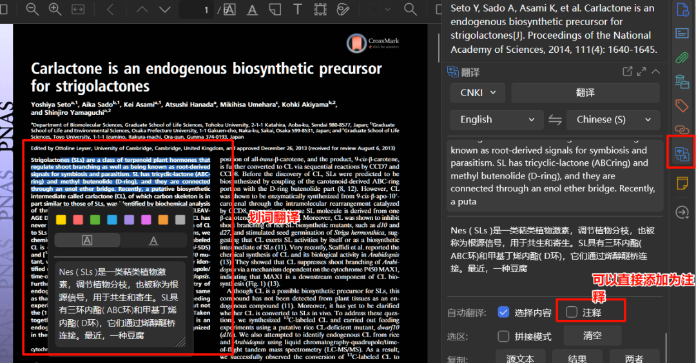Click the right panel vertical scrollbar
The width and height of the screenshot is (696, 363).
pyautogui.click(x=665, y=348)
